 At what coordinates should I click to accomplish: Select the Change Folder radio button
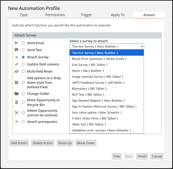pyautogui.click(x=23, y=94)
